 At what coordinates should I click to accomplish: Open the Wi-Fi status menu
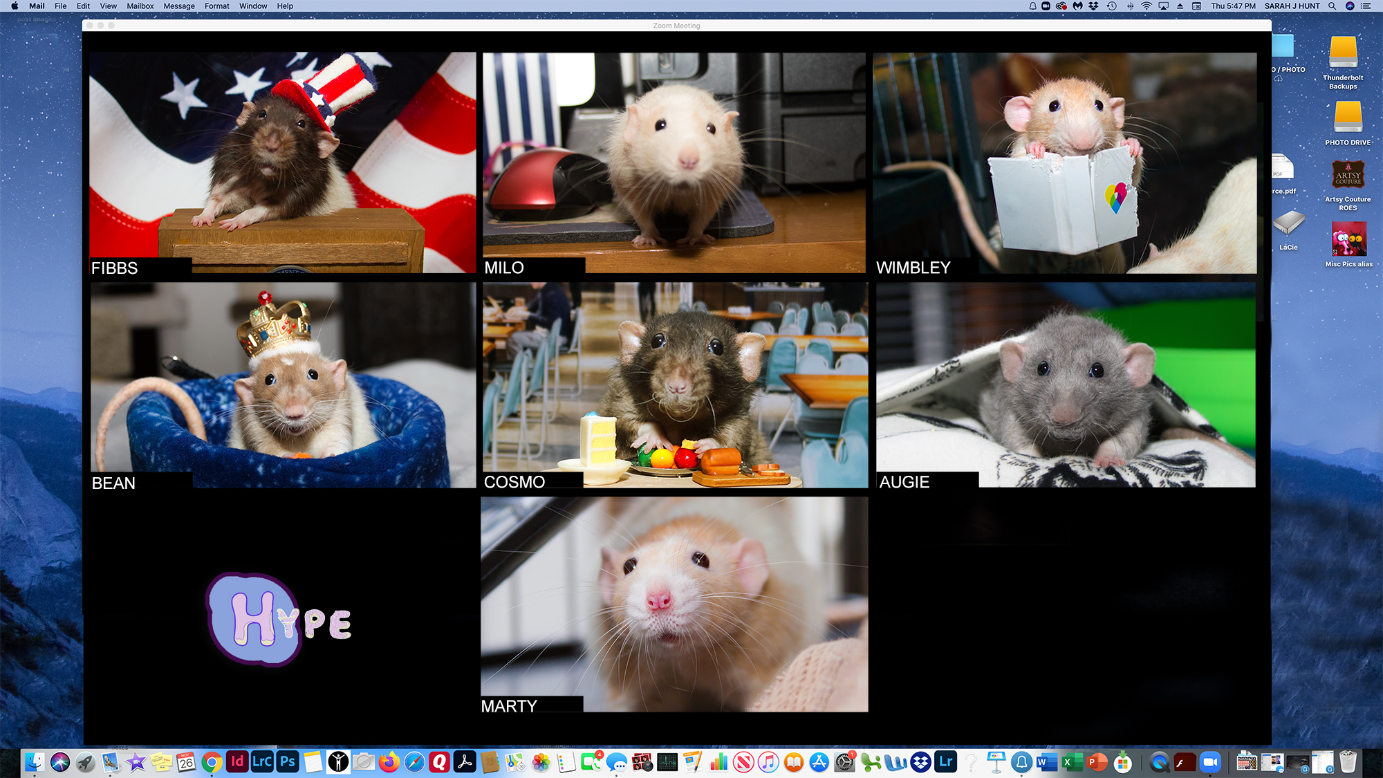[1147, 6]
